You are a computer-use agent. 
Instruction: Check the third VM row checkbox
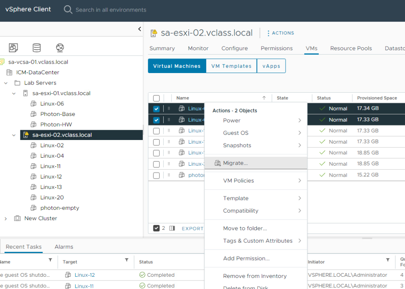coord(156,131)
